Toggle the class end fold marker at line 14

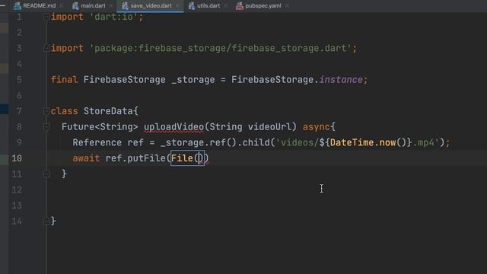coord(46,221)
